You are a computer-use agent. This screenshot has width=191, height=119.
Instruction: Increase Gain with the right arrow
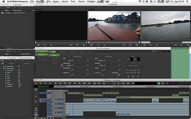coord(120,61)
